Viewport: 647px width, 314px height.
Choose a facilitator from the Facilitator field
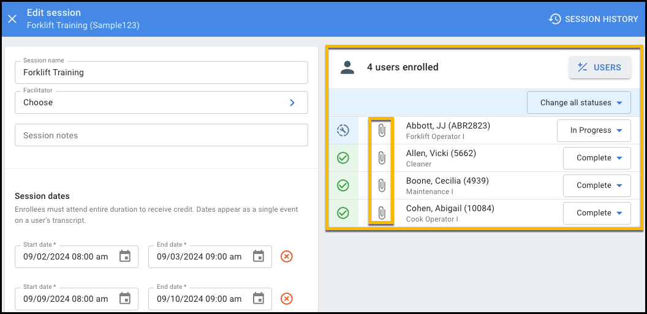(161, 103)
